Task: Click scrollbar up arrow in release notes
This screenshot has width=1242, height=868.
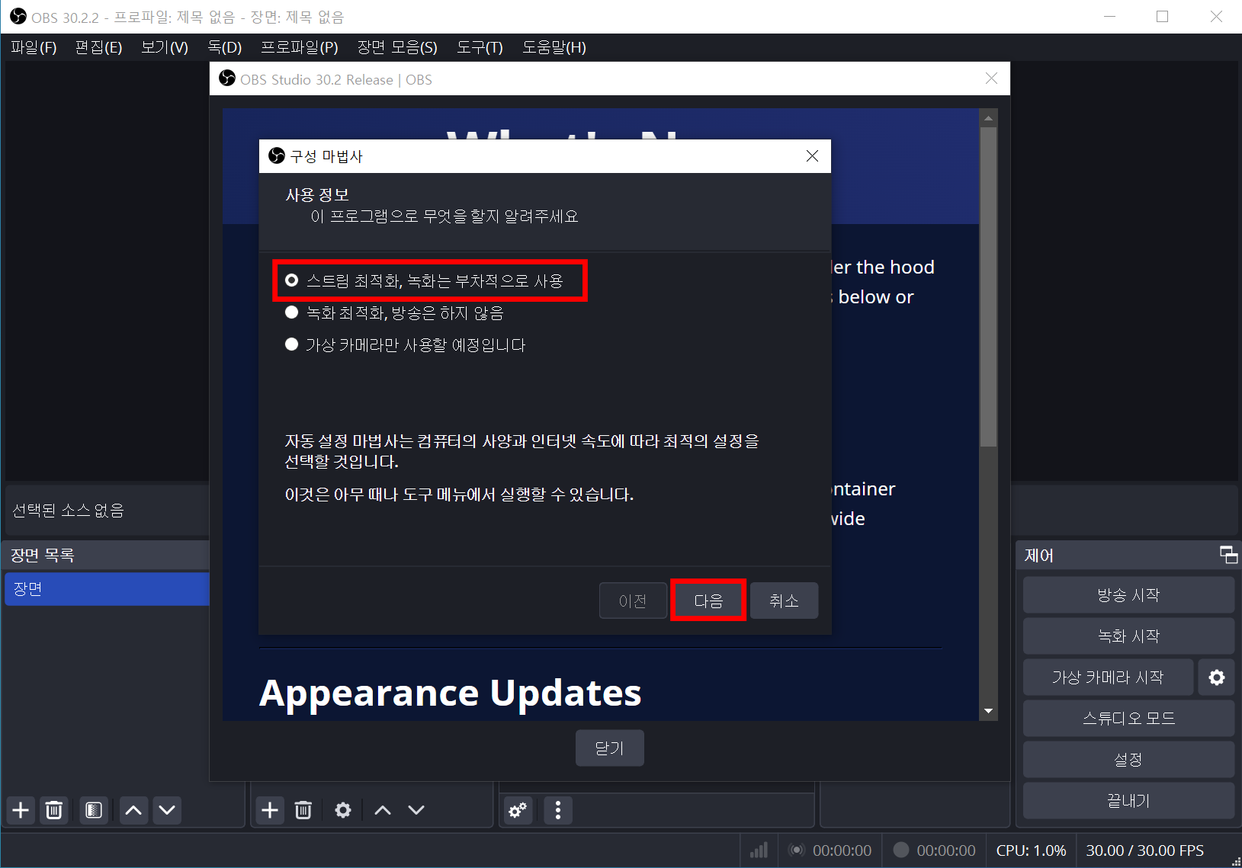Action: click(988, 118)
